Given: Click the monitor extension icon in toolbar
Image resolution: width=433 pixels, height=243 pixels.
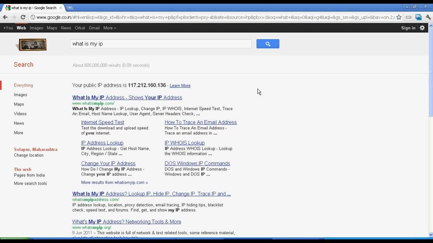Looking at the screenshot, I should coord(418,17).
